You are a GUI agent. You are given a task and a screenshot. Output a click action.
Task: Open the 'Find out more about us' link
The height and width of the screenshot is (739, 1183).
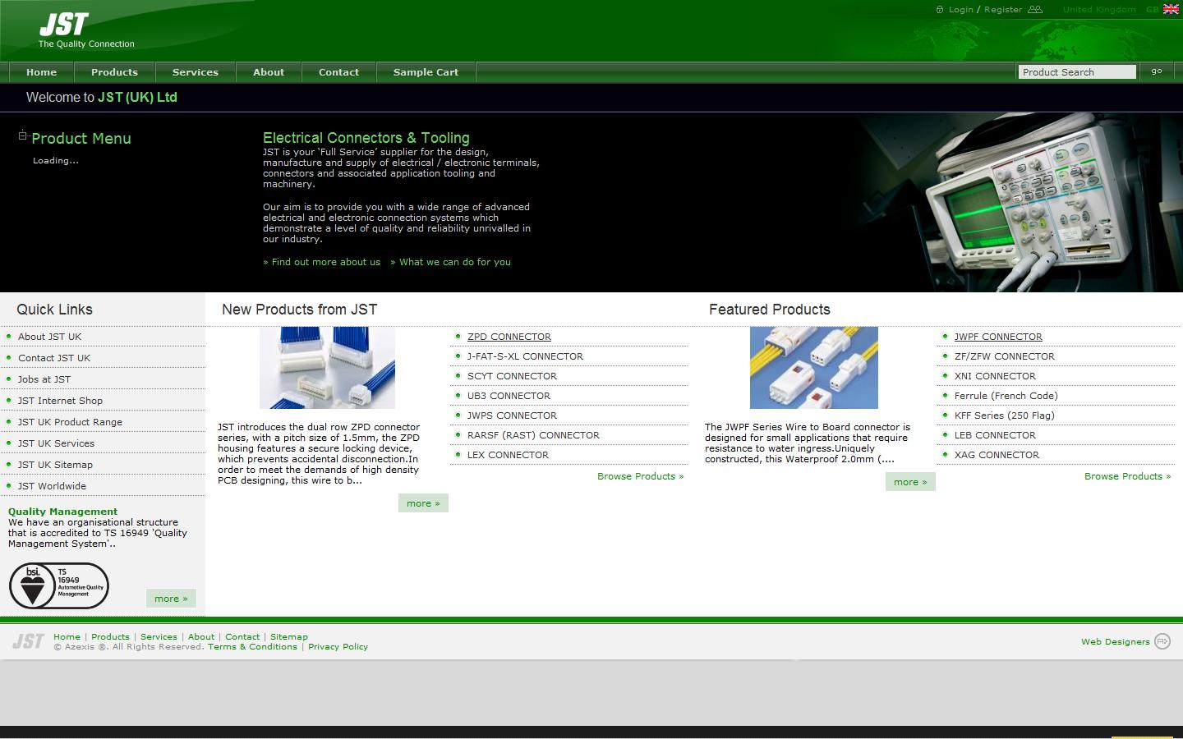[x=321, y=262]
